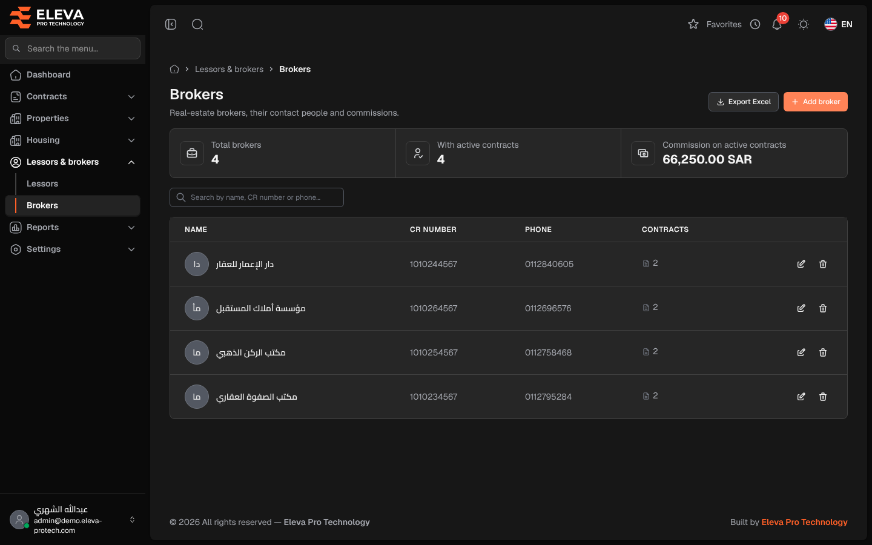Open the search icon in top bar

click(x=197, y=24)
